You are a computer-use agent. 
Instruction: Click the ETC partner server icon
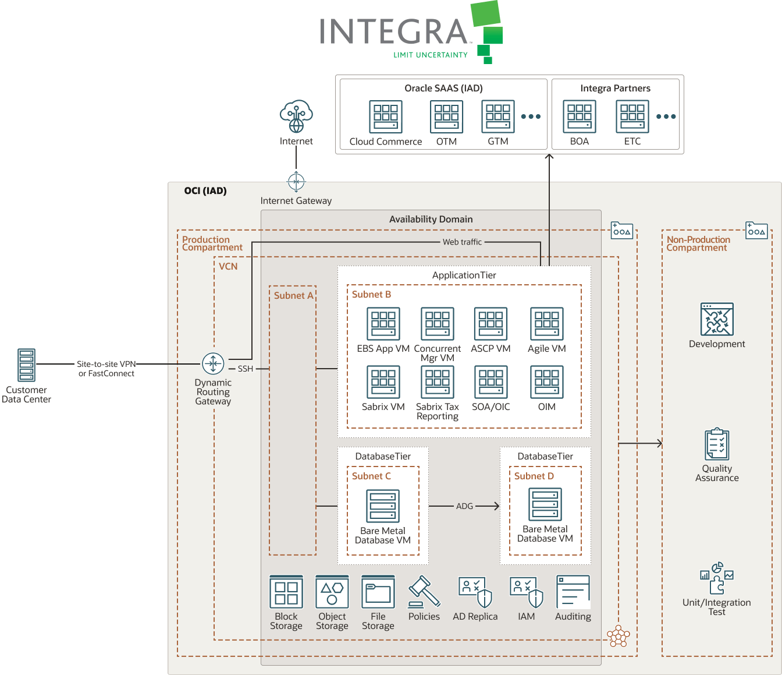[632, 116]
